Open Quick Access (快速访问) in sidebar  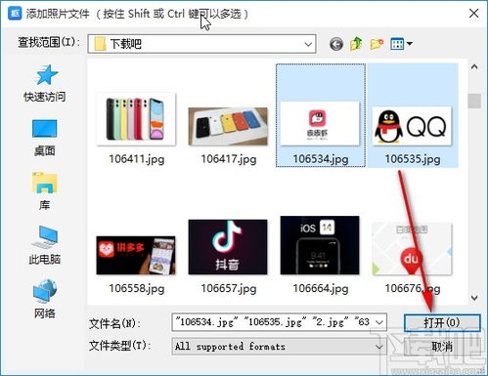[45, 83]
